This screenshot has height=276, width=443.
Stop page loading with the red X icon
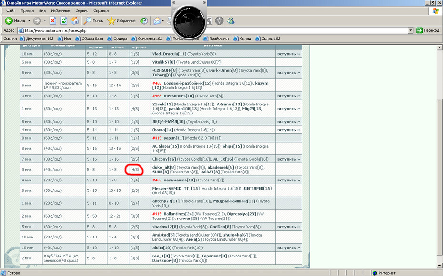tap(53, 20)
